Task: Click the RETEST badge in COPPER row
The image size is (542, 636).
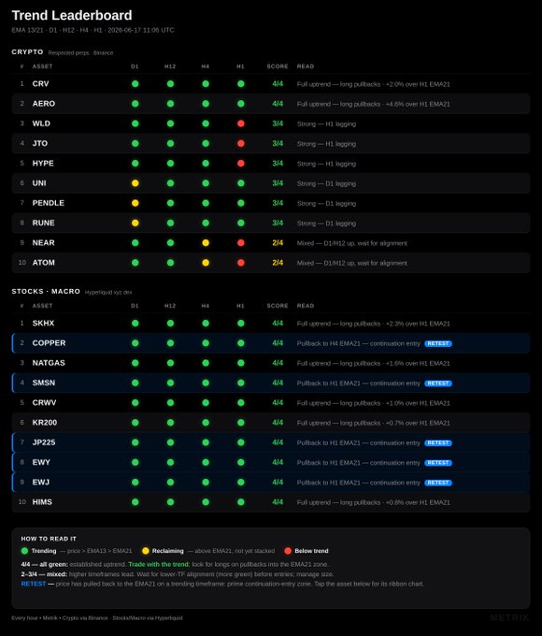Action: pyautogui.click(x=438, y=343)
